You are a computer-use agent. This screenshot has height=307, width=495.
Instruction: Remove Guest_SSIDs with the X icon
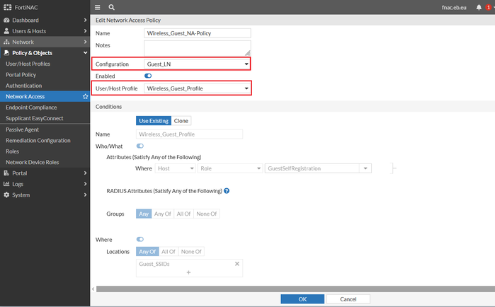click(237, 264)
